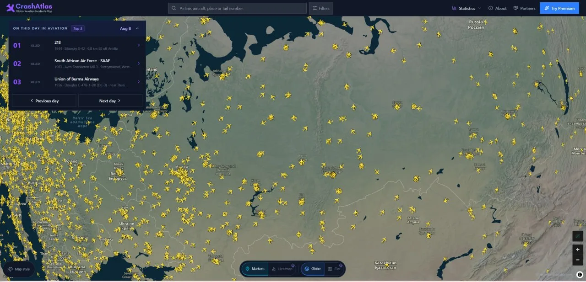Open the Union of Burma Airways entry

pos(77,82)
